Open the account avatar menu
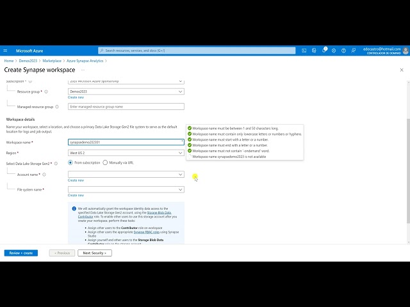 (x=406, y=51)
